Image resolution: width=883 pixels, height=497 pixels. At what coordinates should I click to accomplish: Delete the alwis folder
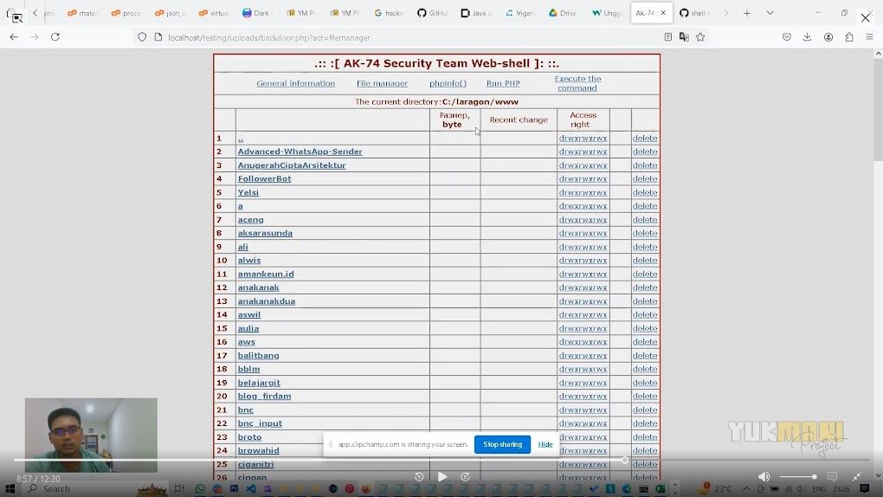pyautogui.click(x=645, y=261)
